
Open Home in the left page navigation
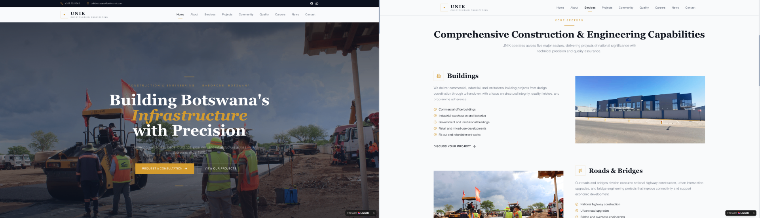pyautogui.click(x=180, y=15)
